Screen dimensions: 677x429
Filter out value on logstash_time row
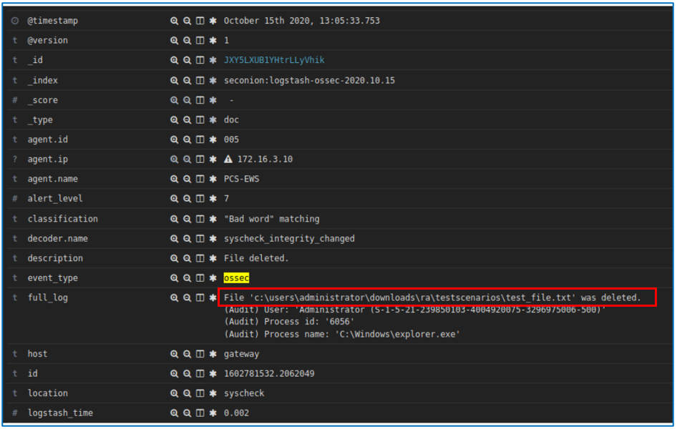point(187,413)
